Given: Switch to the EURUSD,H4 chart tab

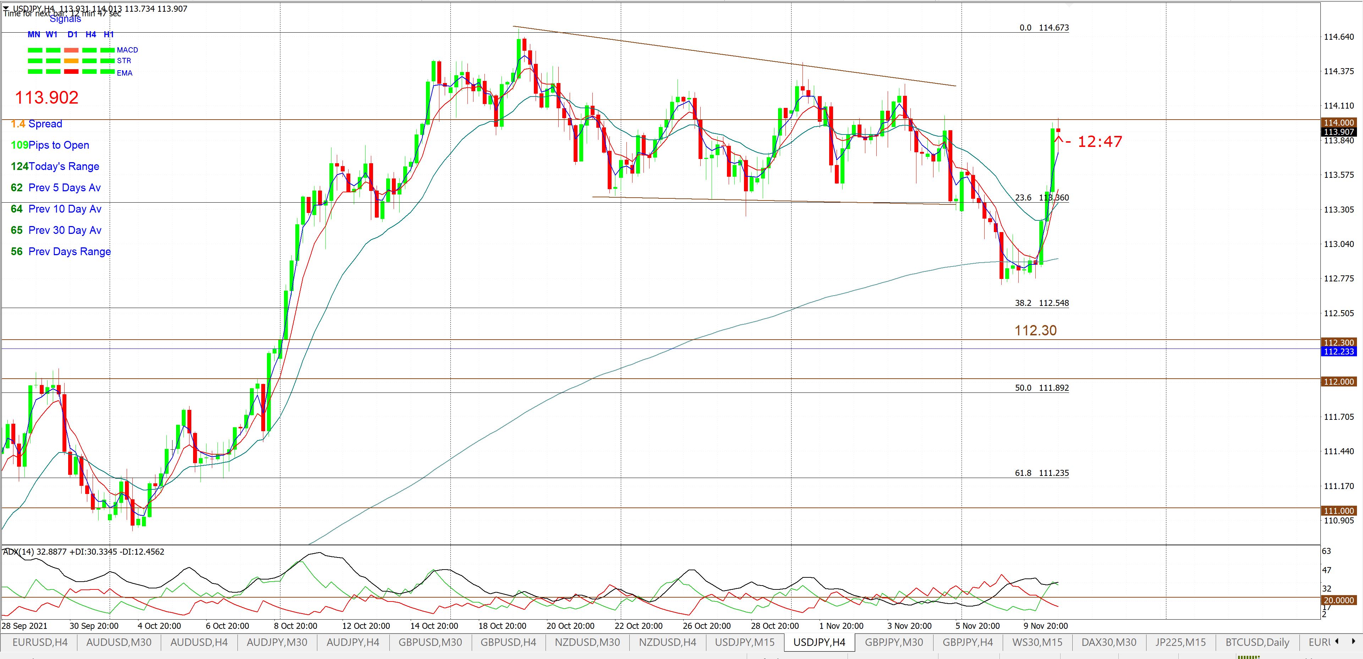Looking at the screenshot, I should pyautogui.click(x=40, y=642).
